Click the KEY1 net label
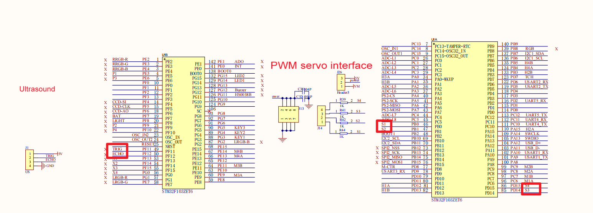 pos(240,137)
